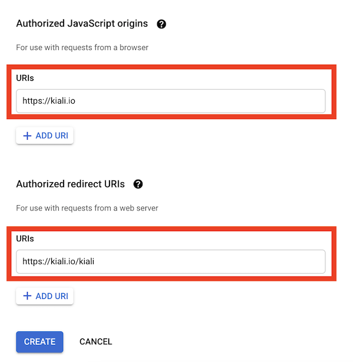
Task: Click the Authorized redirect URIs heading
Action: pos(71,184)
